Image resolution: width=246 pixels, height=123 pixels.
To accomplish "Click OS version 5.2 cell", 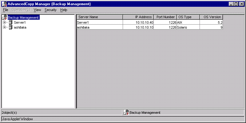I will (211, 22).
